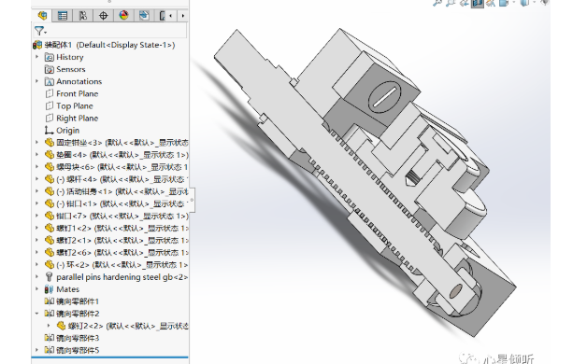Select the 装配体1 assembly root icon
The height and width of the screenshot is (364, 573).
[37, 45]
